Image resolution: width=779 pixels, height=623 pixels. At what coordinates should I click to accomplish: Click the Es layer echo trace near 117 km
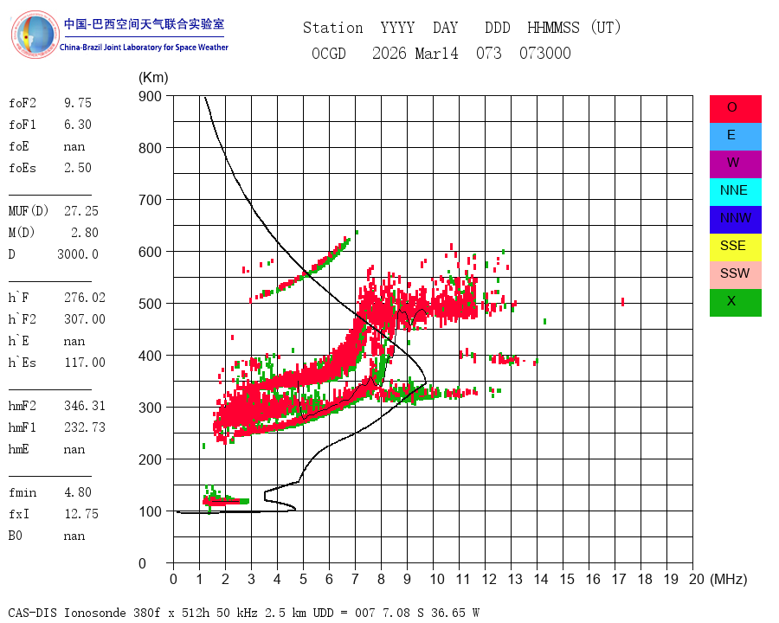(226, 501)
